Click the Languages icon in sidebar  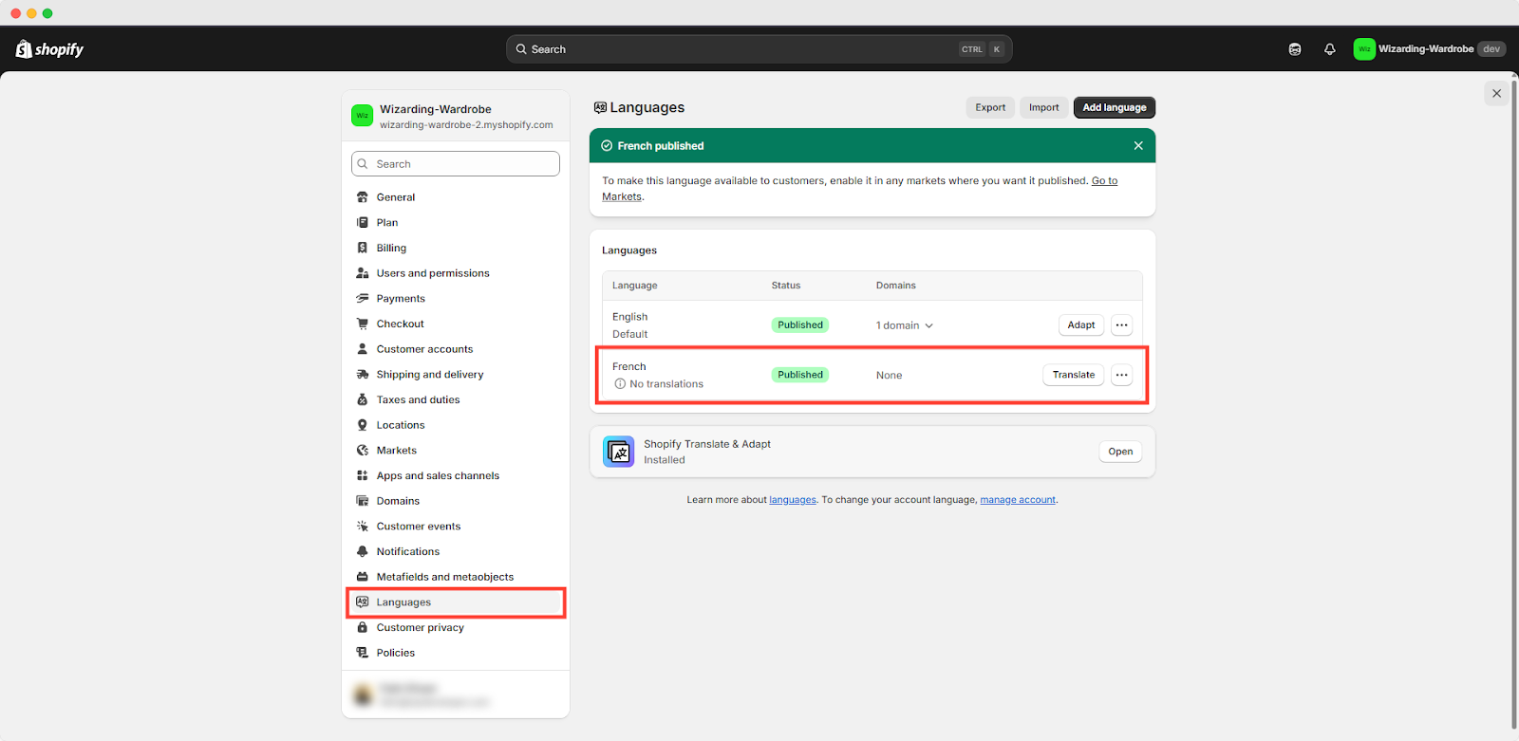[363, 602]
